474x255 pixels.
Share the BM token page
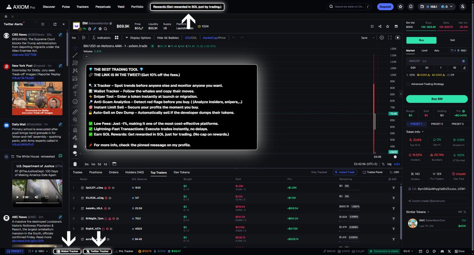380,26
